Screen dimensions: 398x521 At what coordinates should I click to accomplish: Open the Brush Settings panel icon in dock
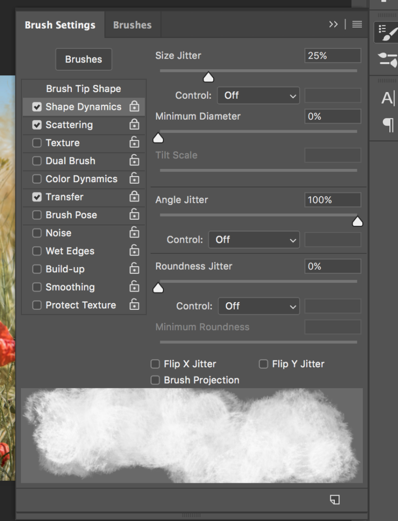tap(387, 33)
